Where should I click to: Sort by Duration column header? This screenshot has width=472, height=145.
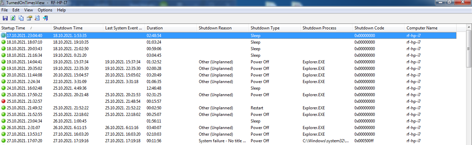[x=155, y=28]
